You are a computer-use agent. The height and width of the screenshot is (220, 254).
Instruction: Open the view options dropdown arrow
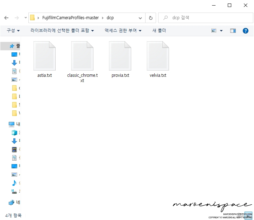pyautogui.click(x=221, y=30)
